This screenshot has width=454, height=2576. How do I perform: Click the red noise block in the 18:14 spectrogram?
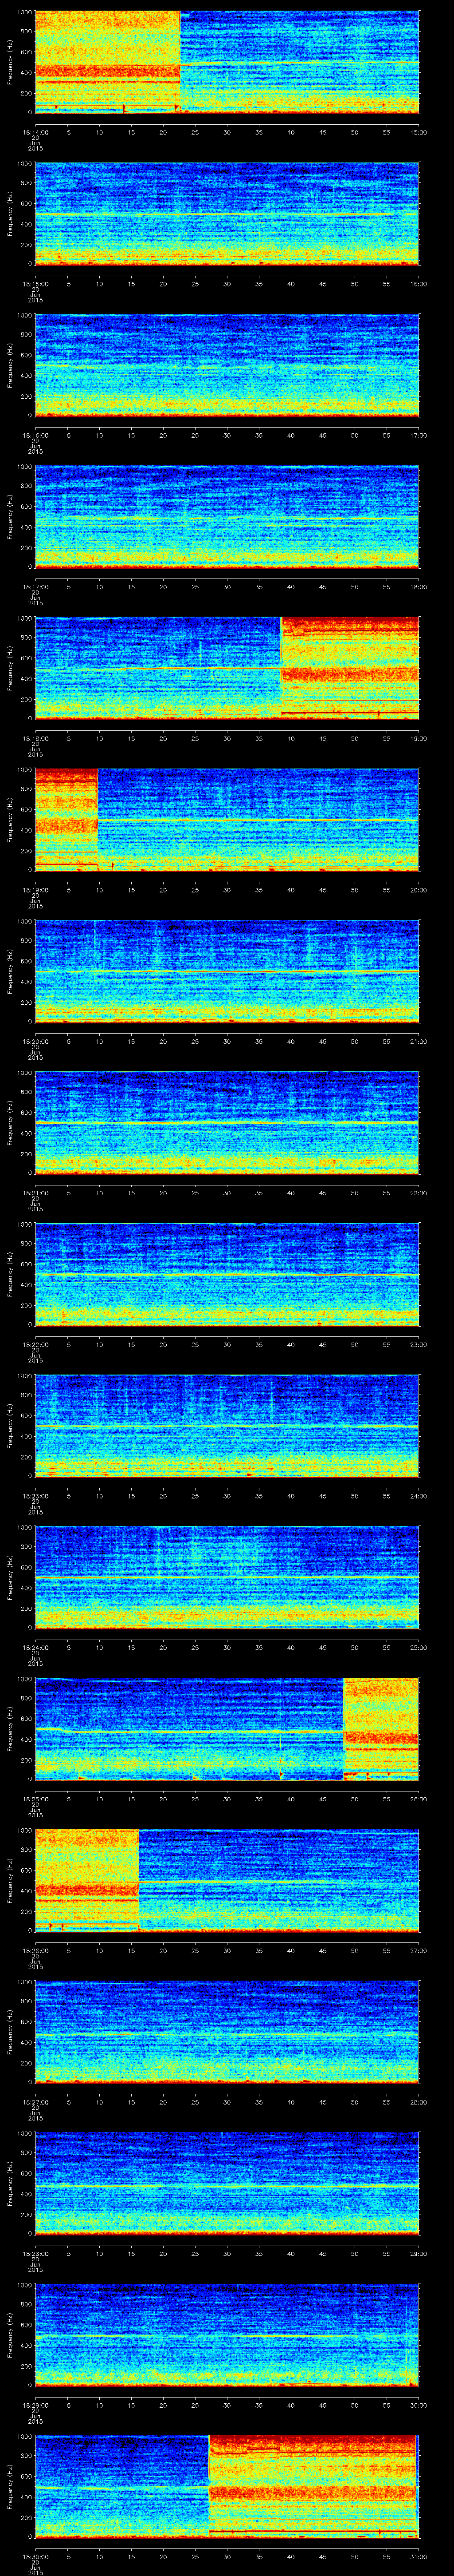pos(107,60)
